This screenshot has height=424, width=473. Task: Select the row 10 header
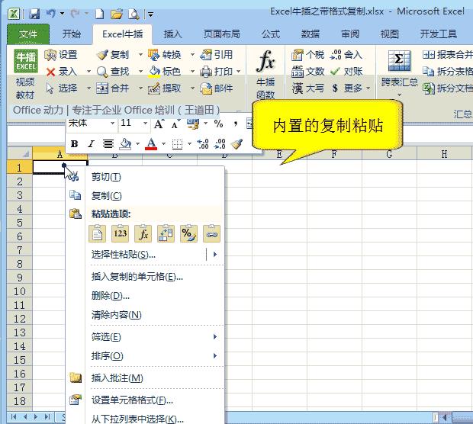tap(20, 291)
